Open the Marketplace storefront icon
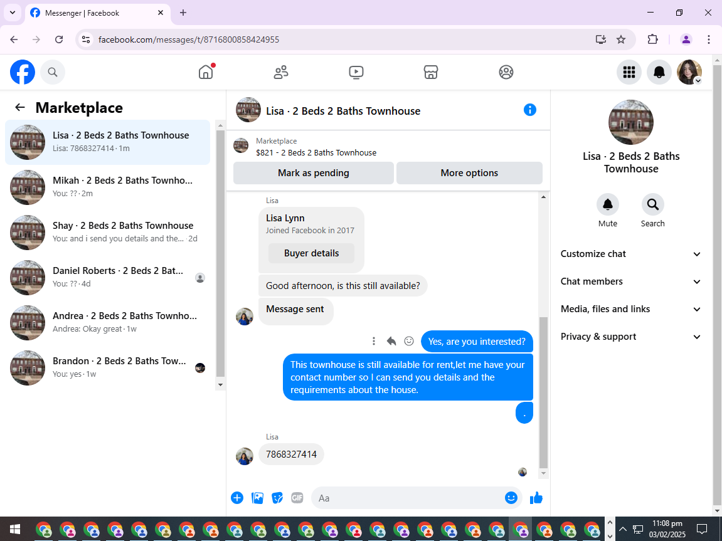Image resolution: width=722 pixels, height=541 pixels. pos(431,72)
